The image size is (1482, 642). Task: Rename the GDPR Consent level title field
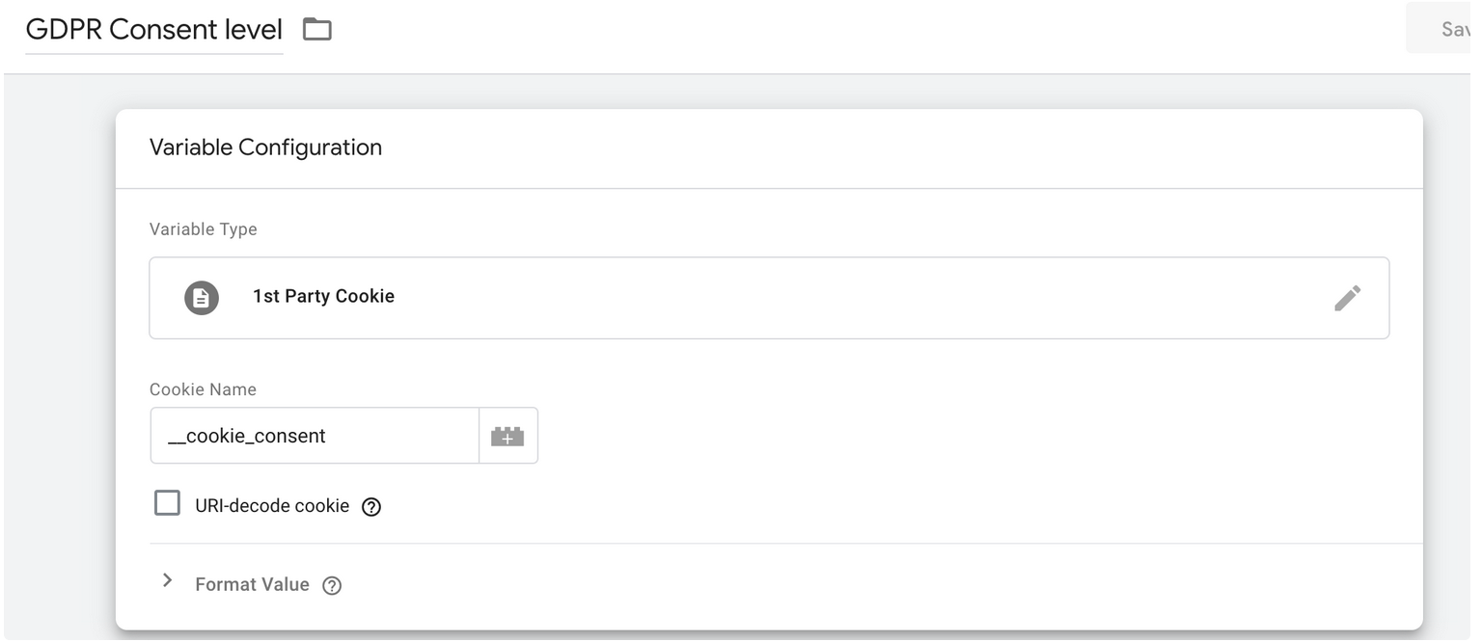[x=154, y=30]
